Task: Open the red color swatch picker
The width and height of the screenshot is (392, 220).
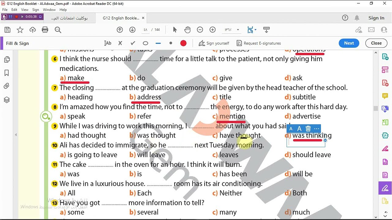Action: (x=183, y=43)
